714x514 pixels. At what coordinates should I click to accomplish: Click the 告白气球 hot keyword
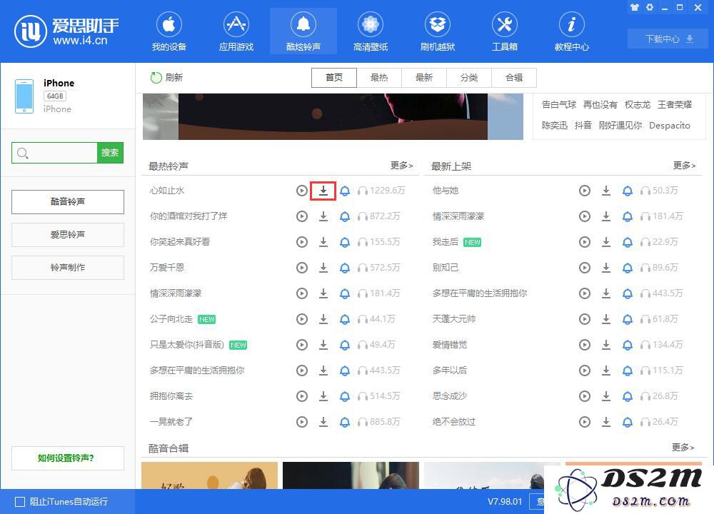(x=559, y=105)
